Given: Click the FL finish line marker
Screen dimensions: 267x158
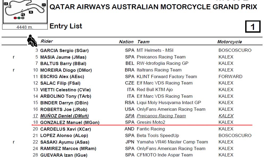Looking at the screenshot, I should (23, 15).
